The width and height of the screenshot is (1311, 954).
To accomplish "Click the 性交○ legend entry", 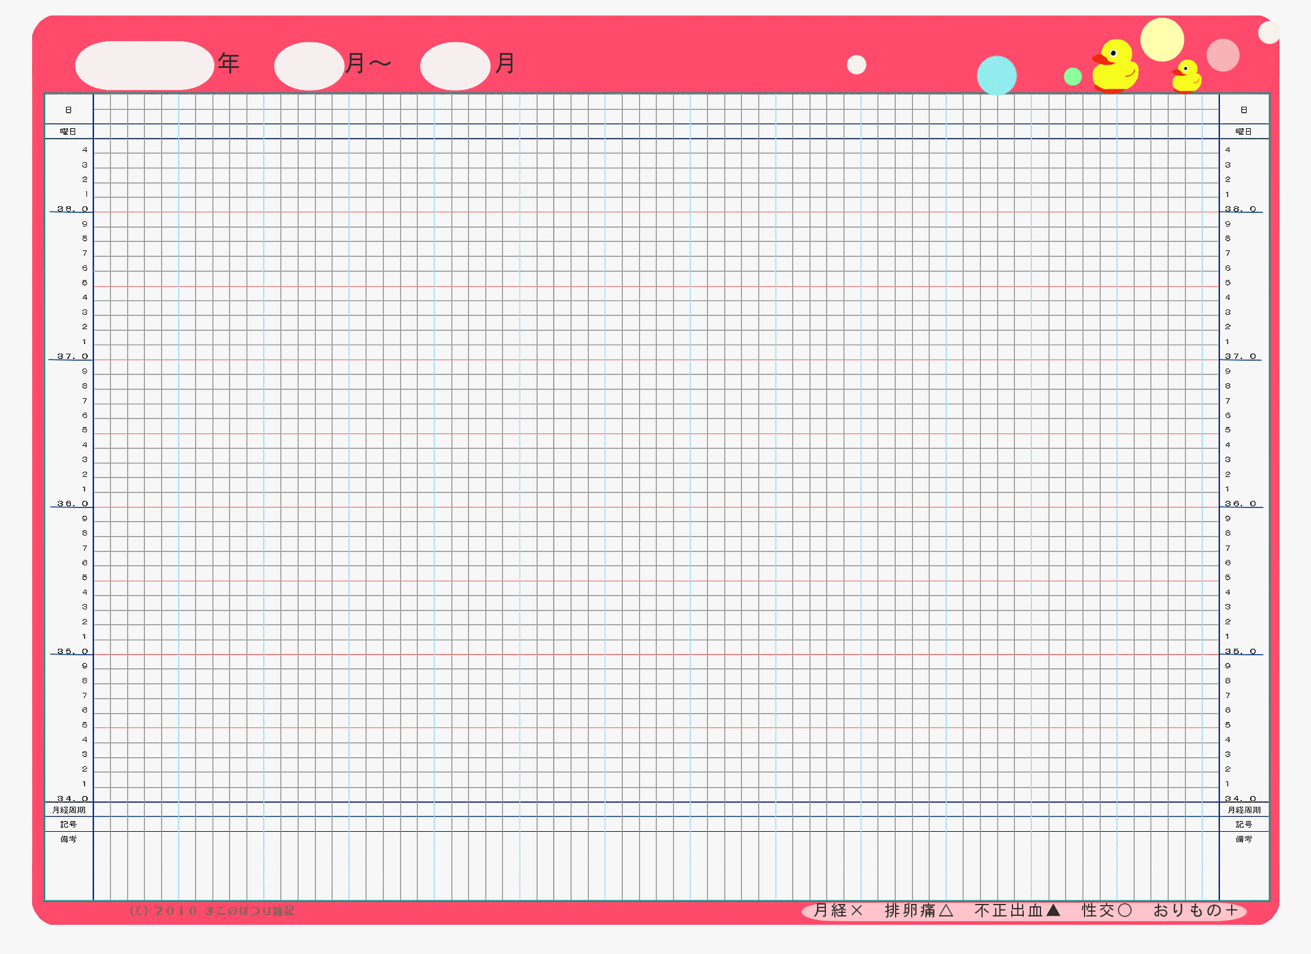I will [x=1107, y=910].
